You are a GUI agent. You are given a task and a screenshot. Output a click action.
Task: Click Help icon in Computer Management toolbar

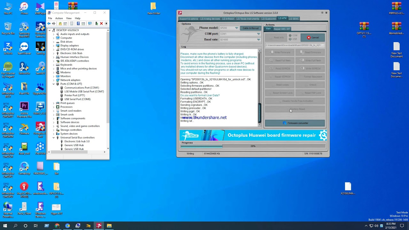[78, 24]
